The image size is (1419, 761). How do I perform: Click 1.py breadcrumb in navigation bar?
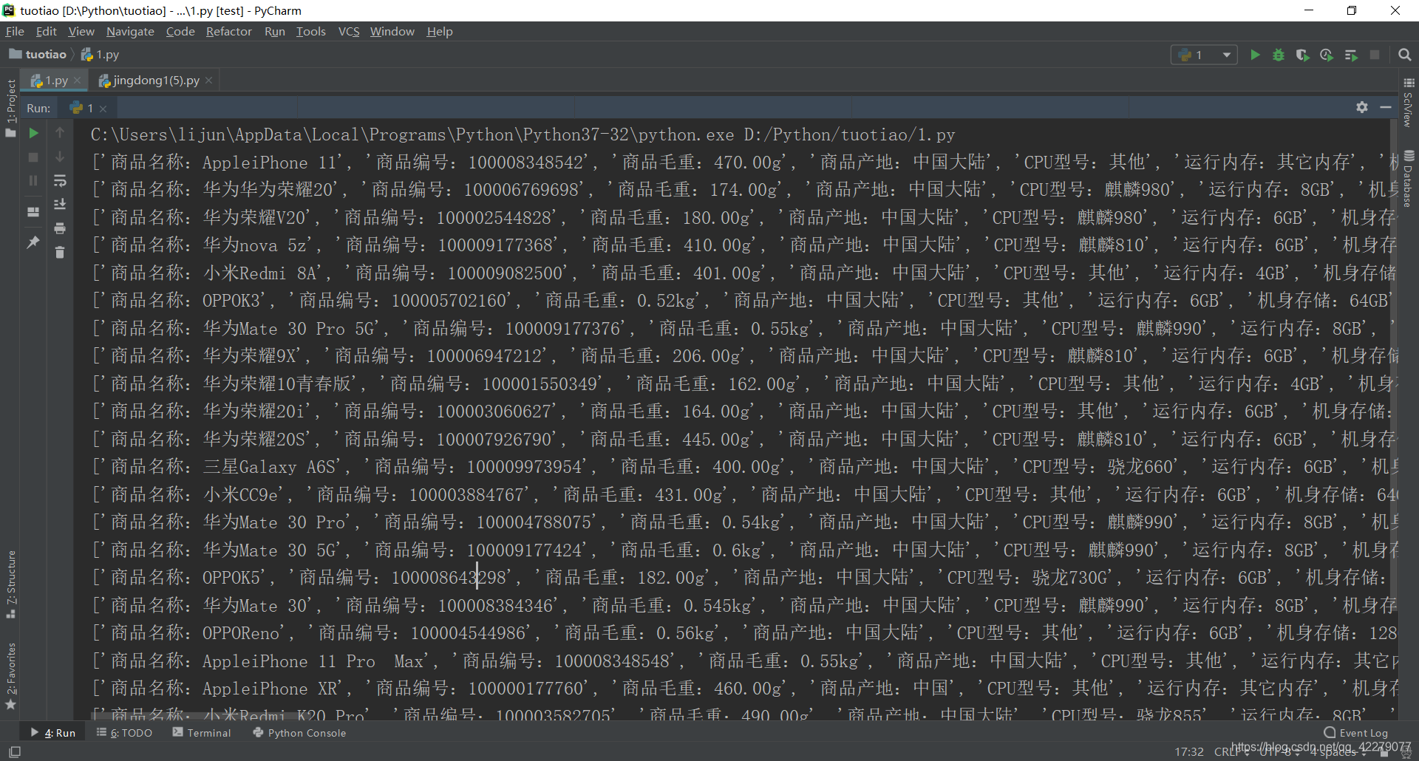[100, 54]
